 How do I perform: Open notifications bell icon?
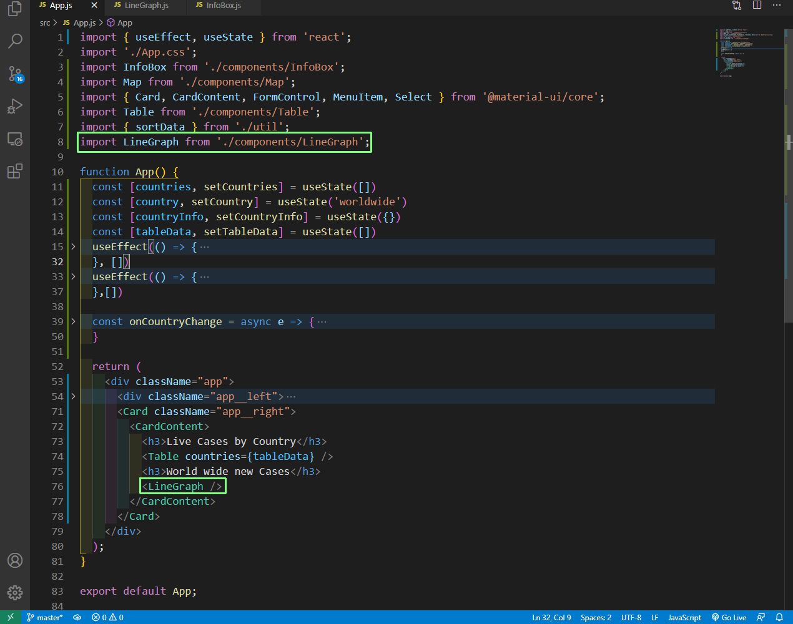coord(779,617)
